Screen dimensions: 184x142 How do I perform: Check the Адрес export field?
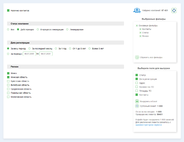click(137, 83)
